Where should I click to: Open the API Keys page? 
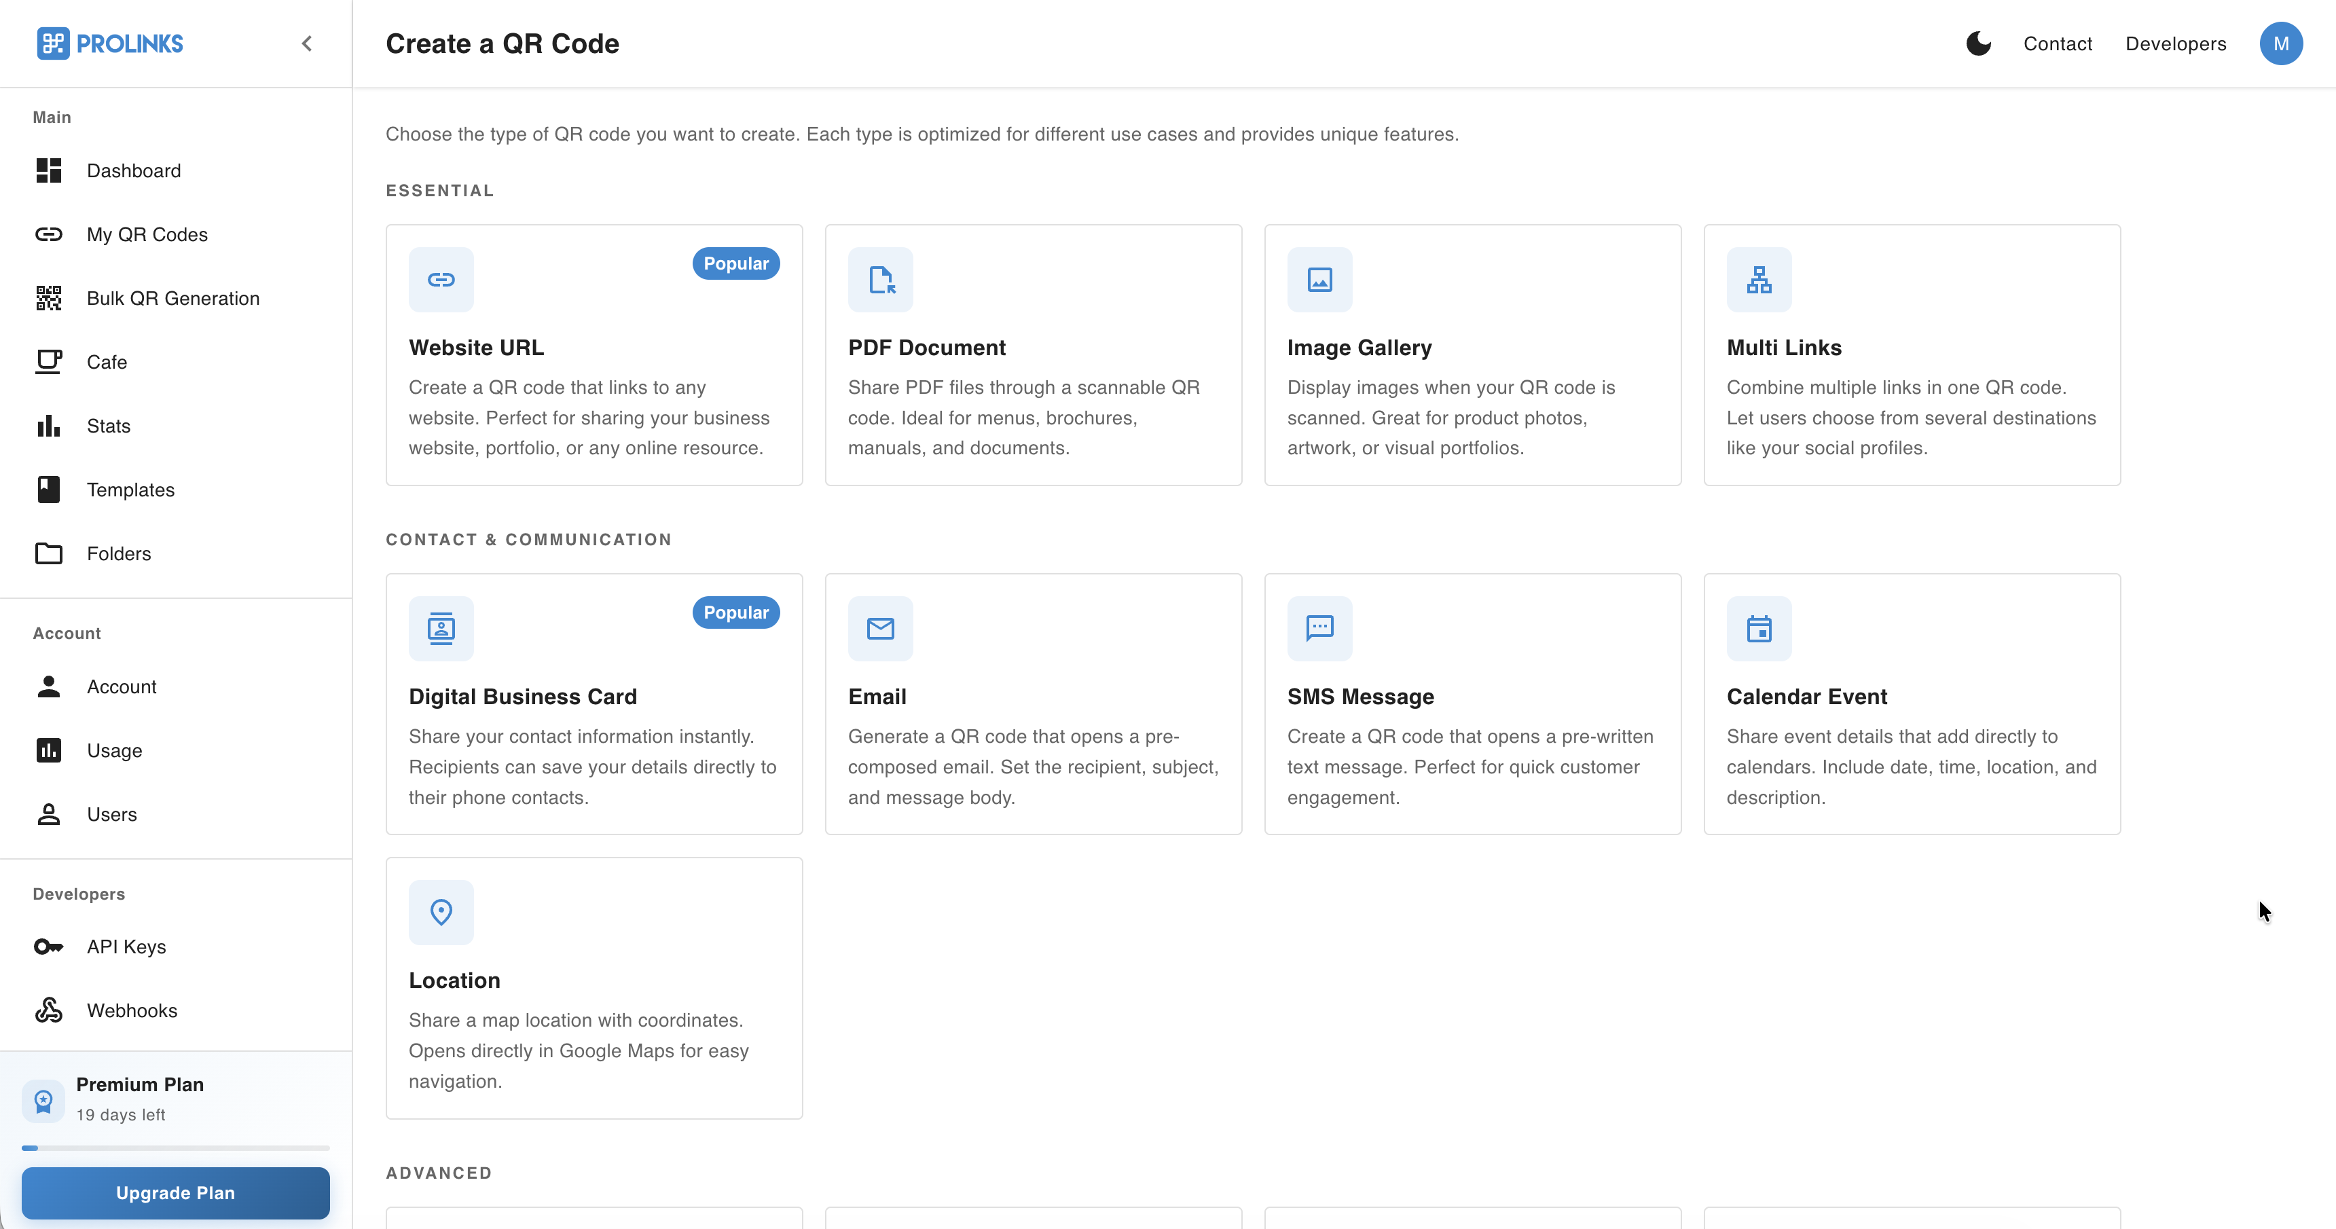pos(126,946)
